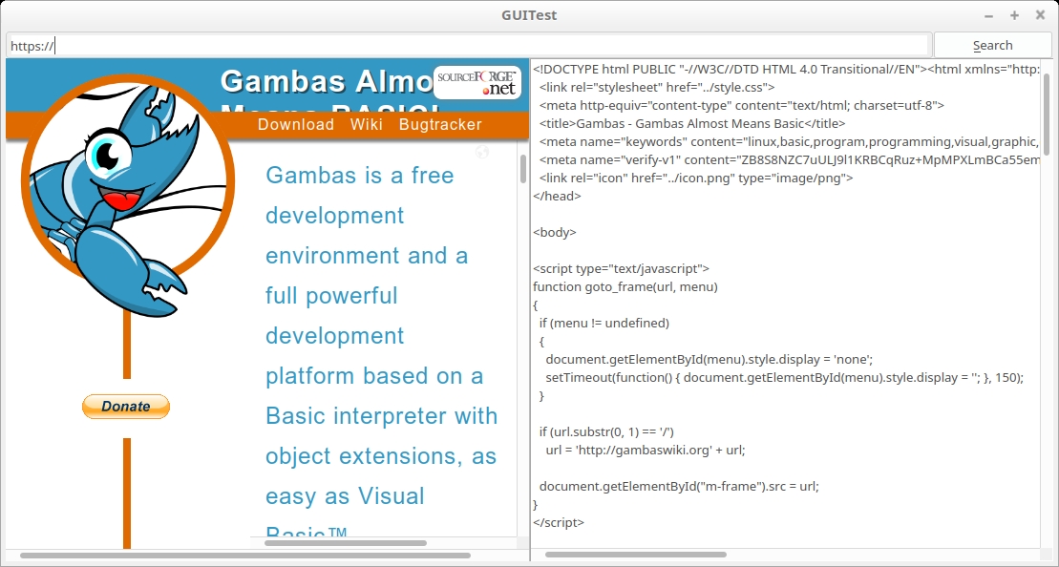1059x567 pixels.
Task: Click the web view's bottom horizontal scrollbar
Action: pyautogui.click(x=245, y=556)
